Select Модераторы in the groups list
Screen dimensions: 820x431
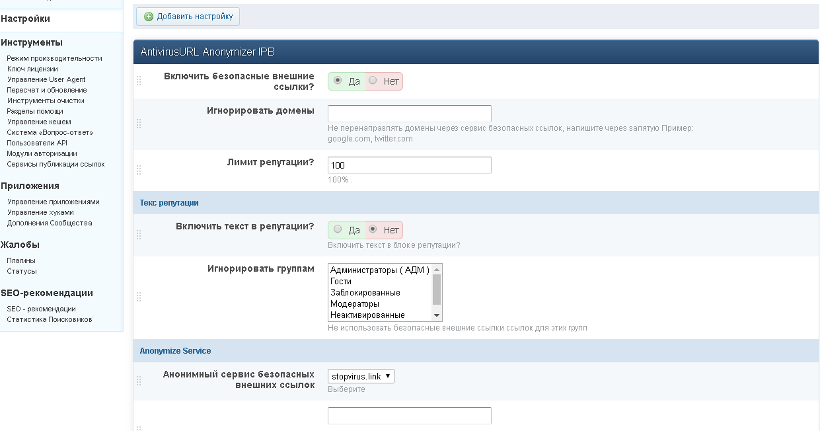[x=355, y=304]
